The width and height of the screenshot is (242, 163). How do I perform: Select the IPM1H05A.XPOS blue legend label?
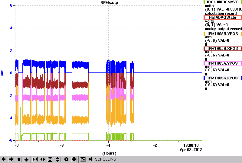click(223, 78)
